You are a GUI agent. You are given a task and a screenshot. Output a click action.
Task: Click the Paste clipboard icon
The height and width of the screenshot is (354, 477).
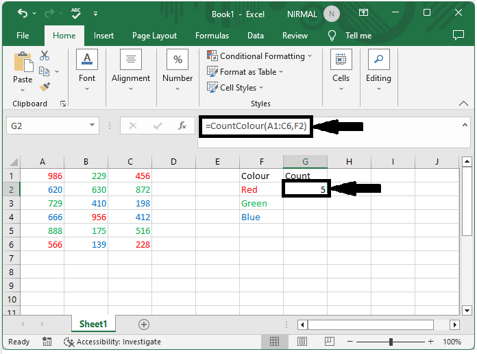23,62
